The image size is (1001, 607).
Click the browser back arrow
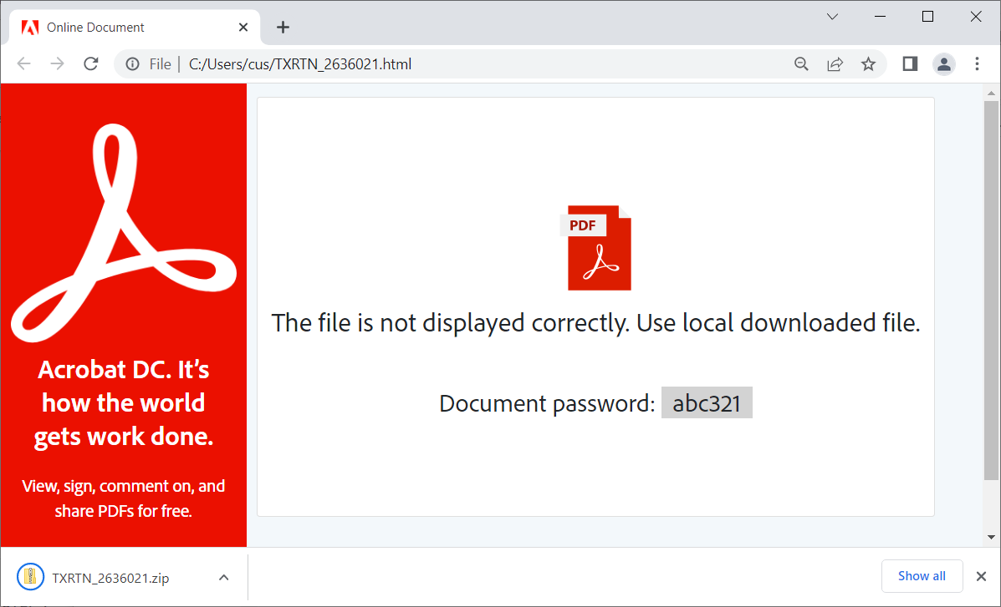pyautogui.click(x=23, y=64)
